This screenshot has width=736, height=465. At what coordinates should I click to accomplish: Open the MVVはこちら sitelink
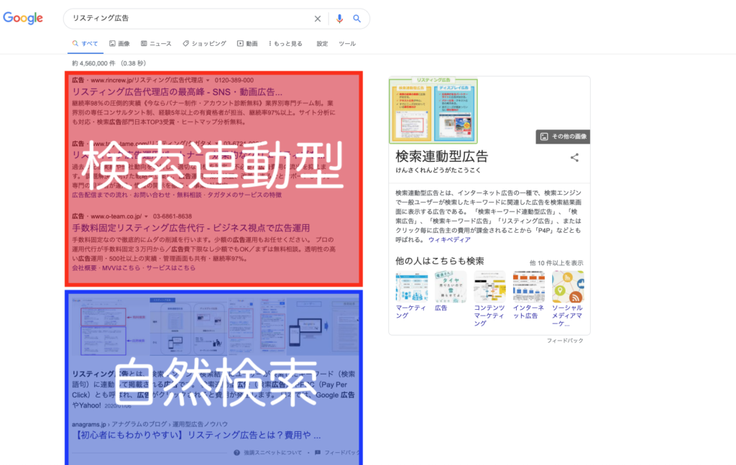[121, 268]
